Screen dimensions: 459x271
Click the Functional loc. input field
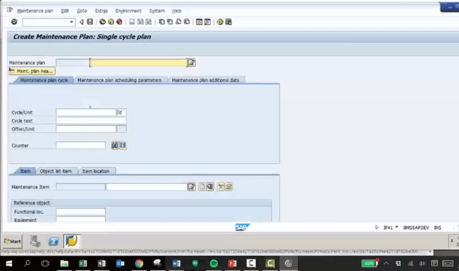point(81,211)
